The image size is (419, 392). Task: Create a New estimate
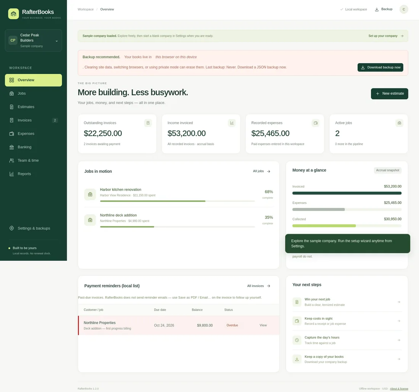tap(389, 94)
